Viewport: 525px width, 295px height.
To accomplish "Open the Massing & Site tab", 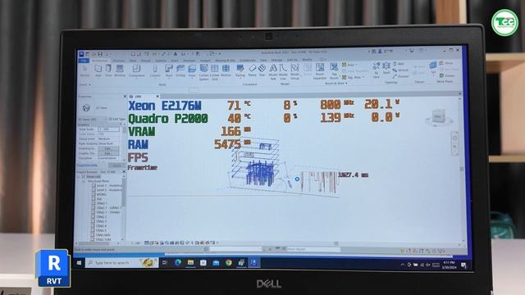I will (225, 61).
